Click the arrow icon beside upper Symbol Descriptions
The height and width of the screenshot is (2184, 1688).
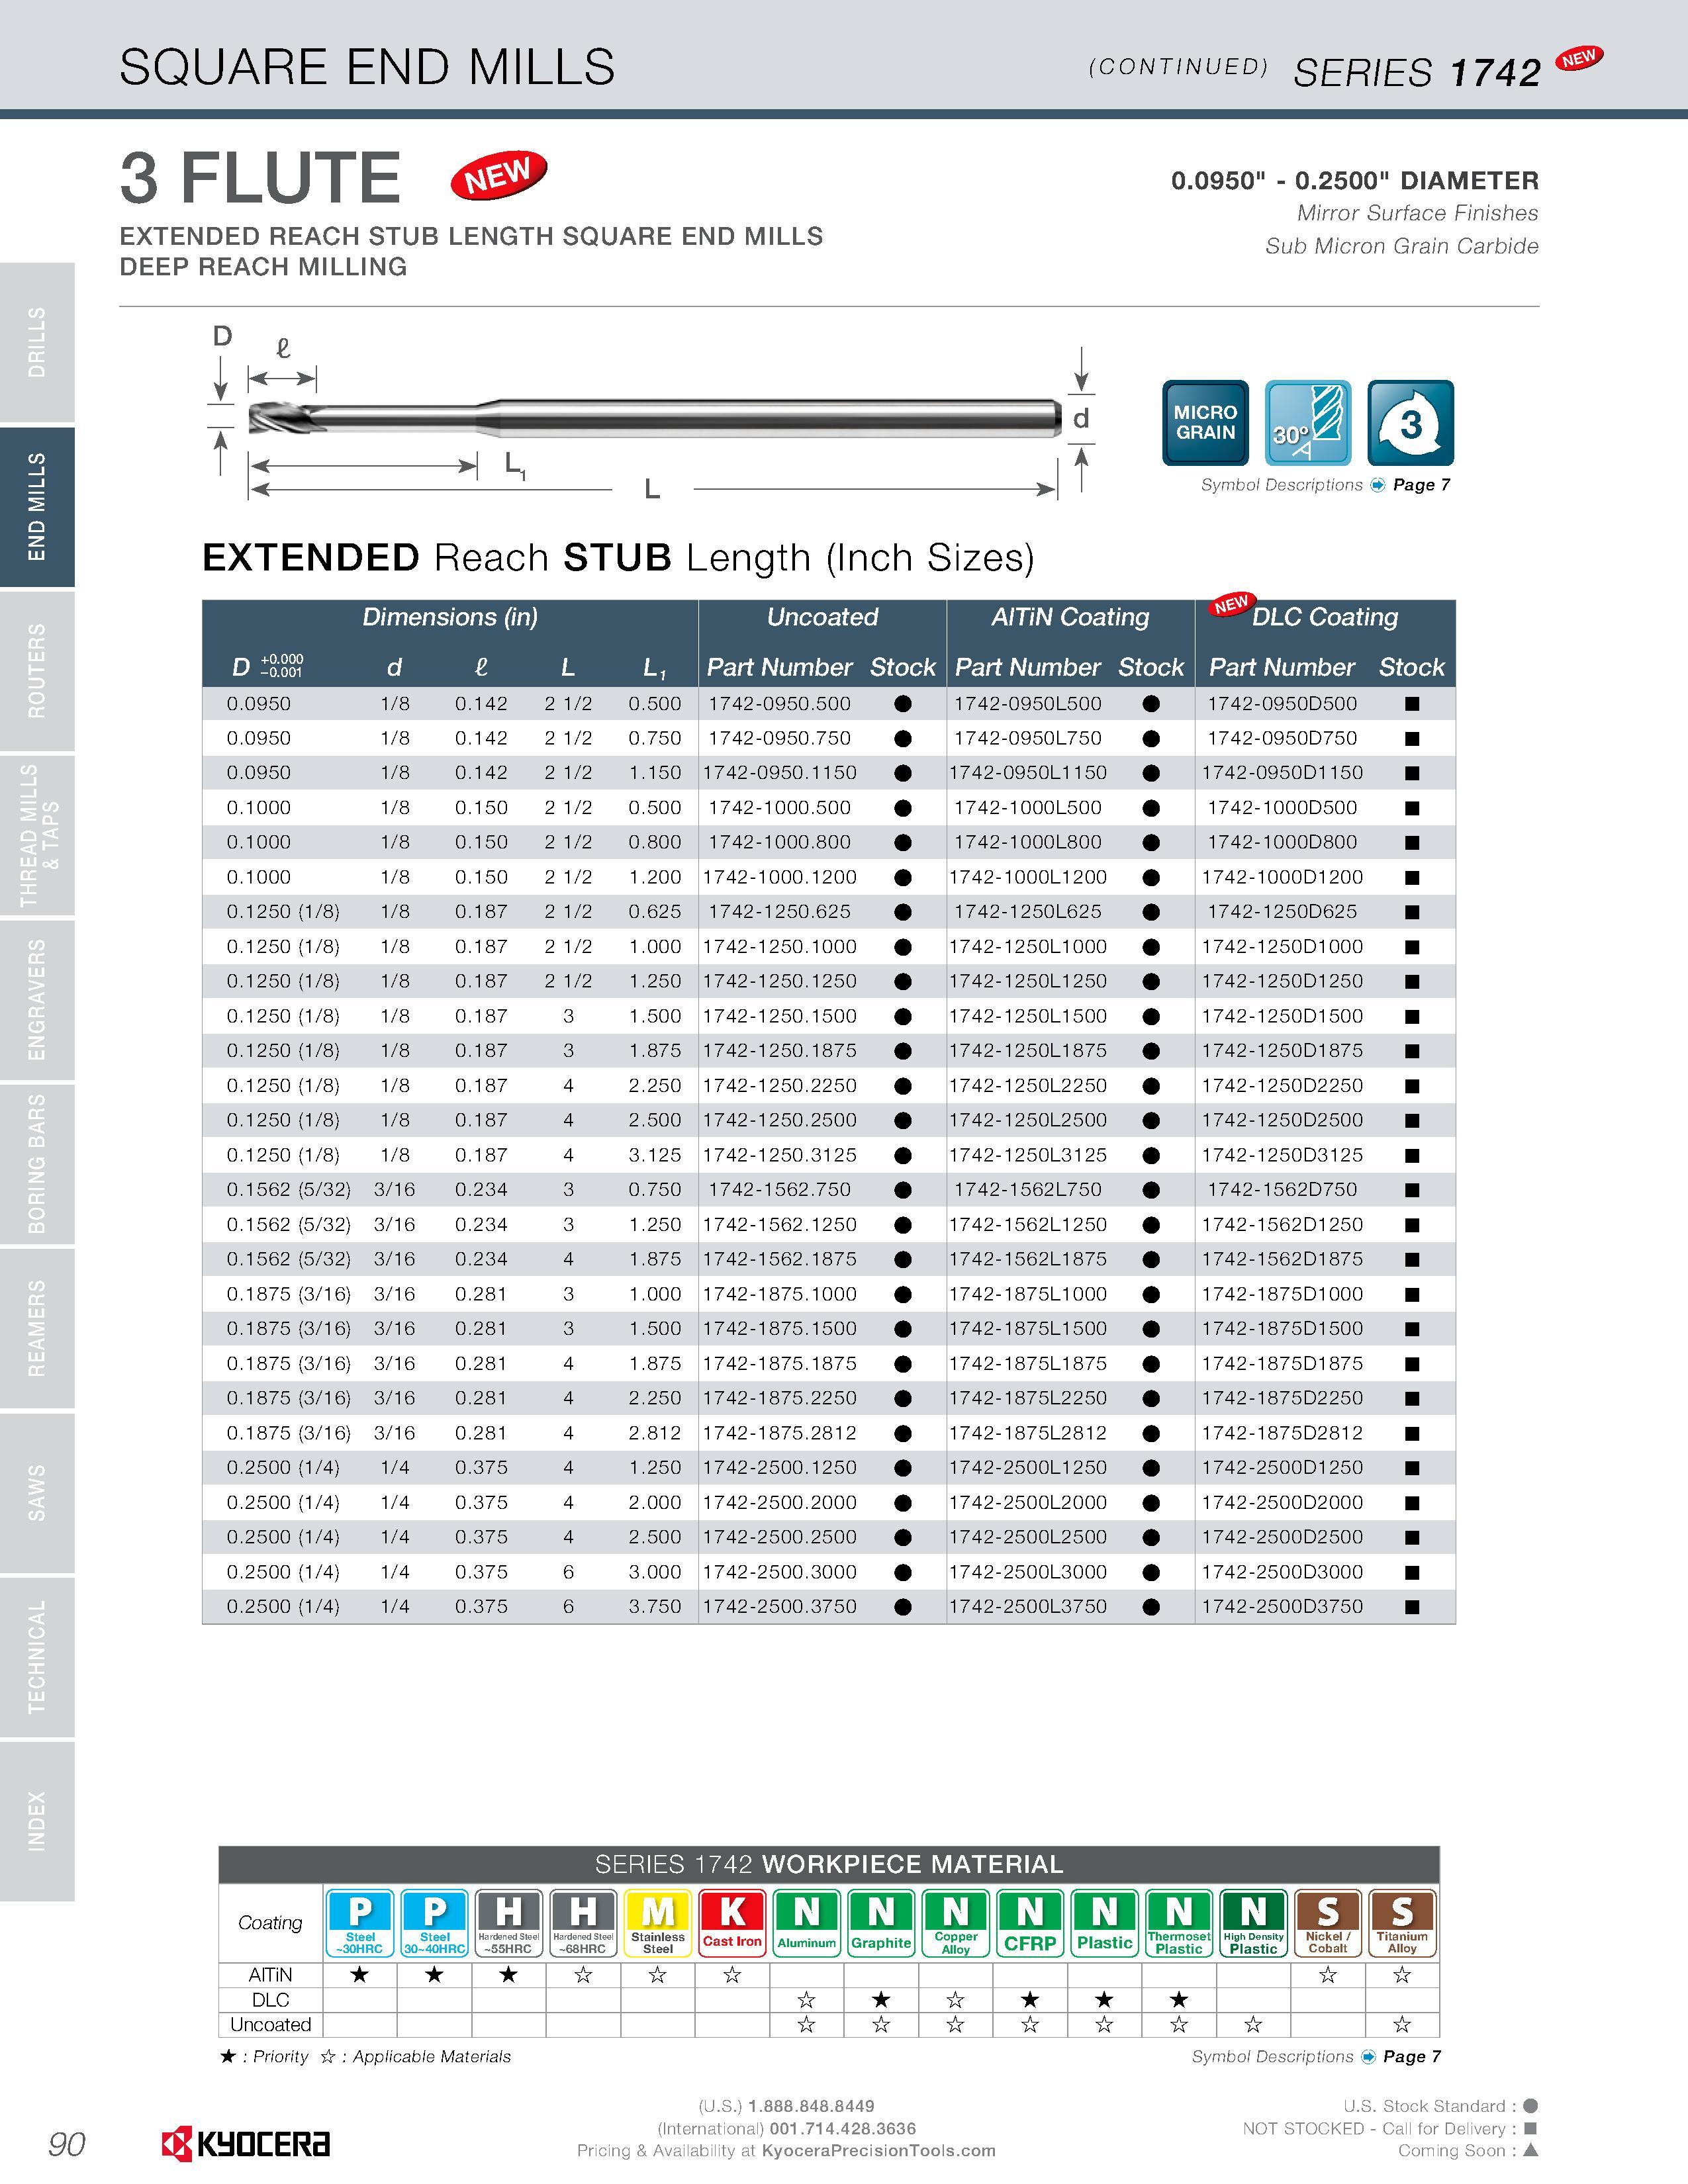1378,485
